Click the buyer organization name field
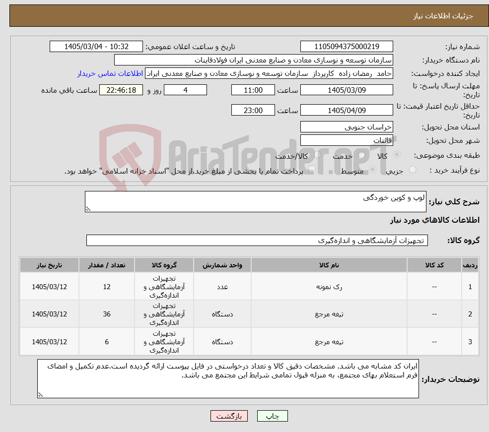 click(254, 60)
